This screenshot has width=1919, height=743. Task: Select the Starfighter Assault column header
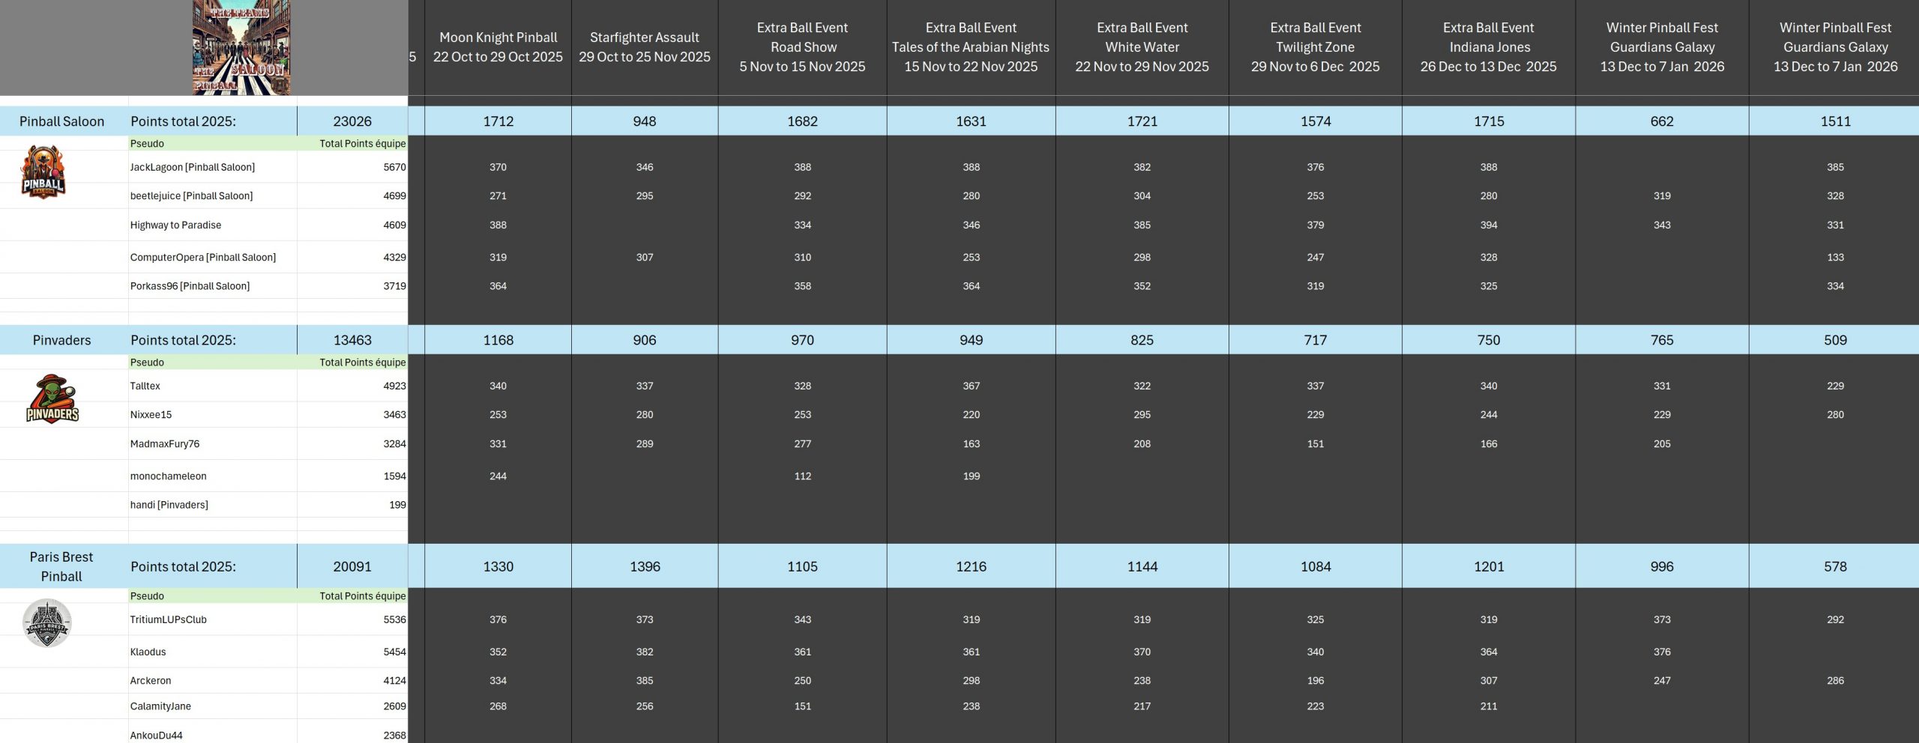(644, 47)
